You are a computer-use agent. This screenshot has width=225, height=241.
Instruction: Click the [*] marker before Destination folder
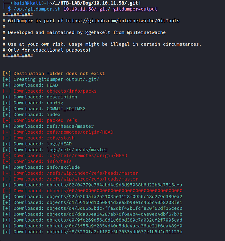6,74
